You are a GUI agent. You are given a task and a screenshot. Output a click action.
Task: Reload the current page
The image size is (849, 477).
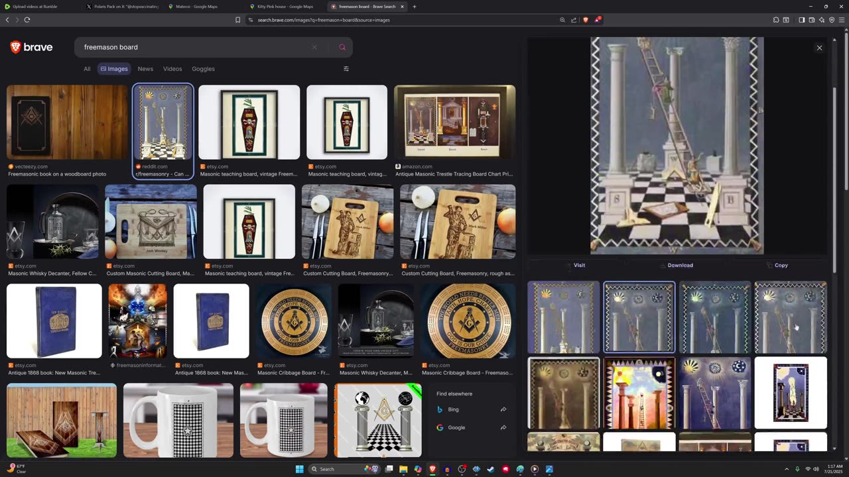(27, 20)
